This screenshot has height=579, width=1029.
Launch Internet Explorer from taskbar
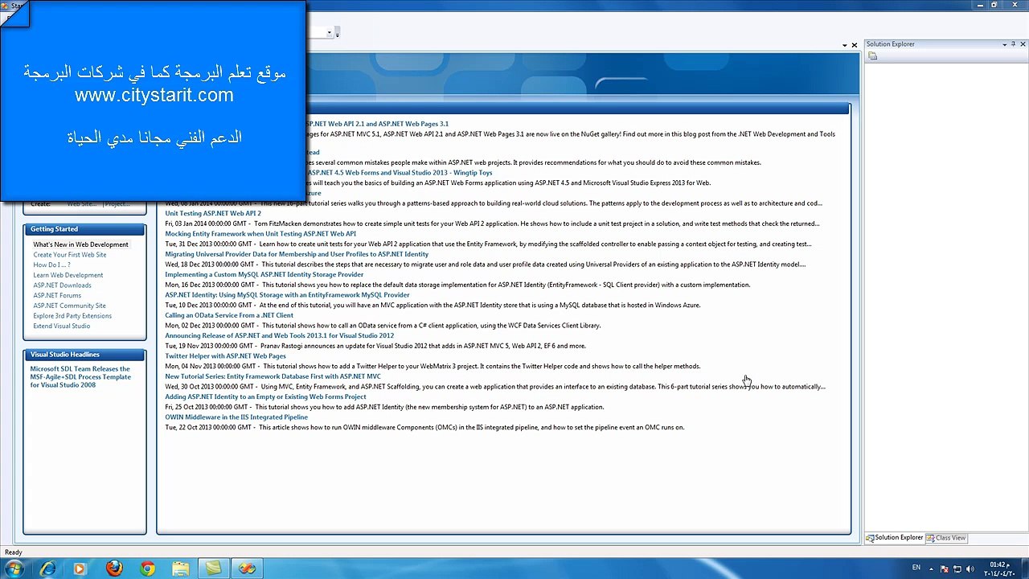pyautogui.click(x=47, y=569)
